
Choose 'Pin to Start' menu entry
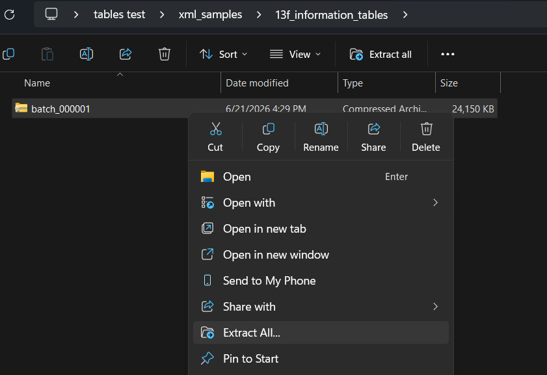point(321,359)
